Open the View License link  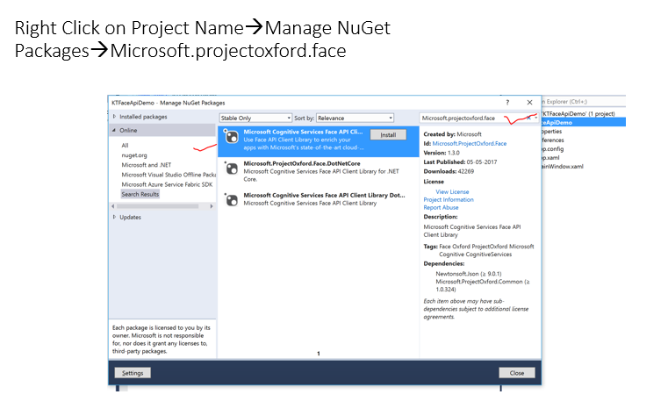pos(452,191)
